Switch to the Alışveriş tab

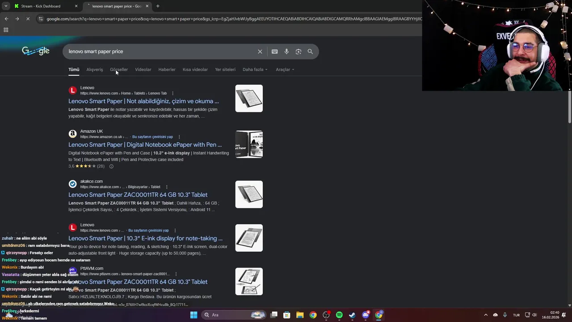(x=94, y=69)
